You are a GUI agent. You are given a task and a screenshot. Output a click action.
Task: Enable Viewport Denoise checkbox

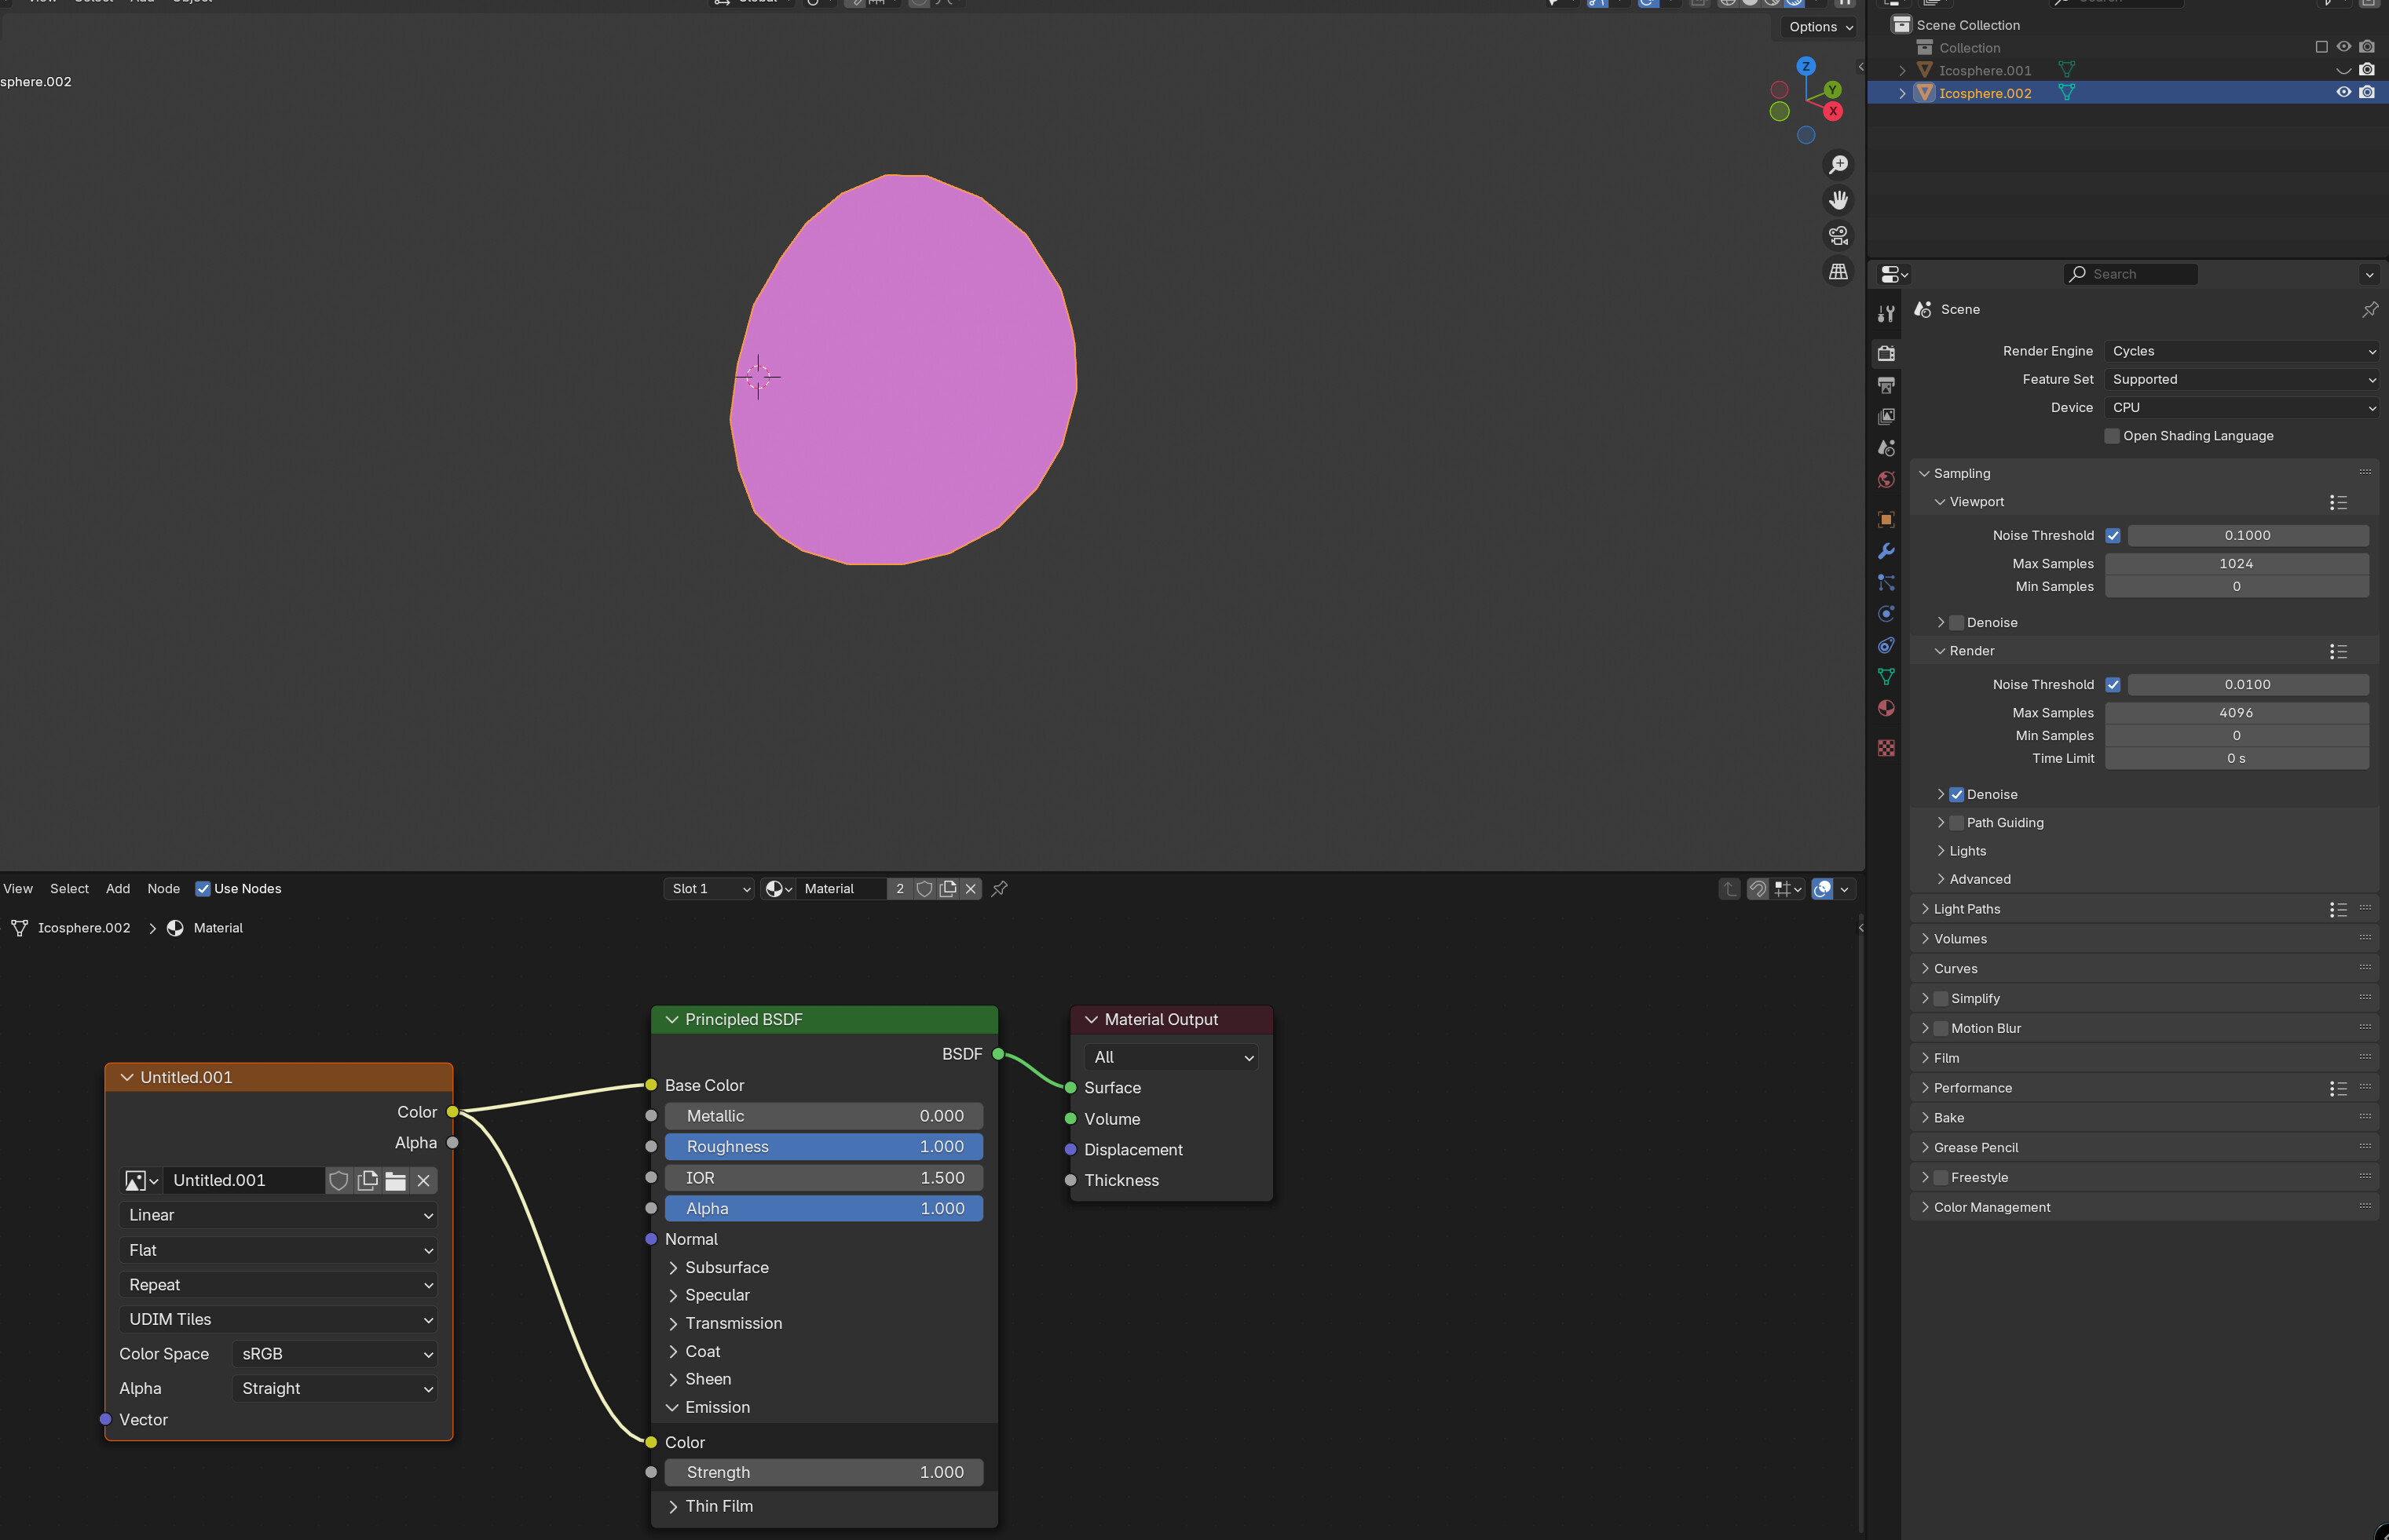pyautogui.click(x=1957, y=623)
